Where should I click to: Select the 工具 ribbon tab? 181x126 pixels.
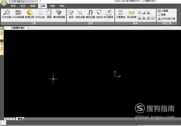pyautogui.click(x=42, y=6)
